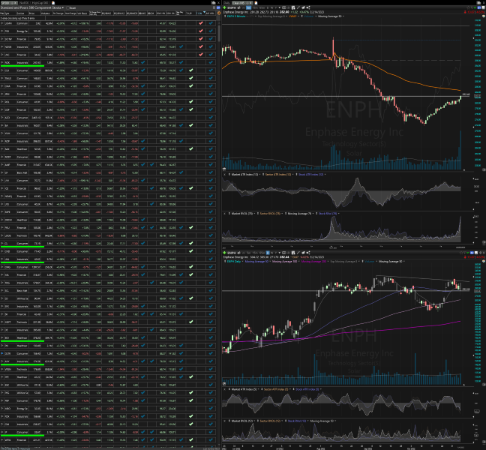The height and width of the screenshot is (450, 486).
Task: Click the new tab page icon next to the HighCap1000 tab
Action: pos(53,3)
